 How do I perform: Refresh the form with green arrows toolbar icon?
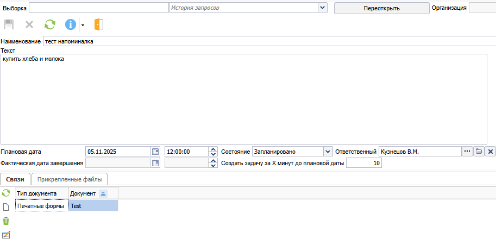click(x=49, y=24)
